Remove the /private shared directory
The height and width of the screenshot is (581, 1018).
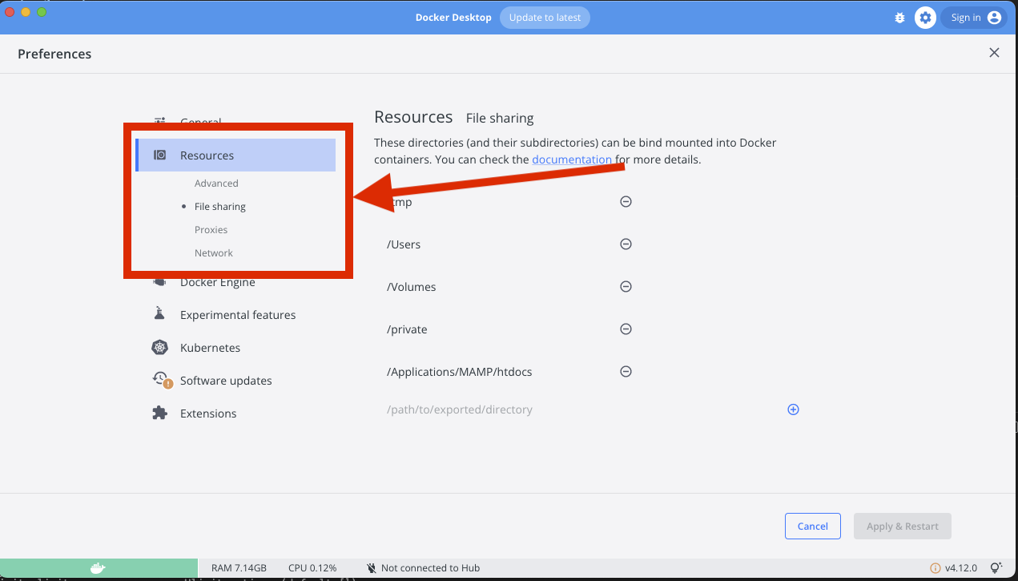pos(626,329)
